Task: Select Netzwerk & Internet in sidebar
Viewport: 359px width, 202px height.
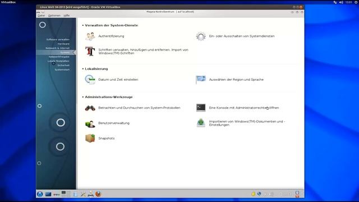Action: (x=57, y=48)
